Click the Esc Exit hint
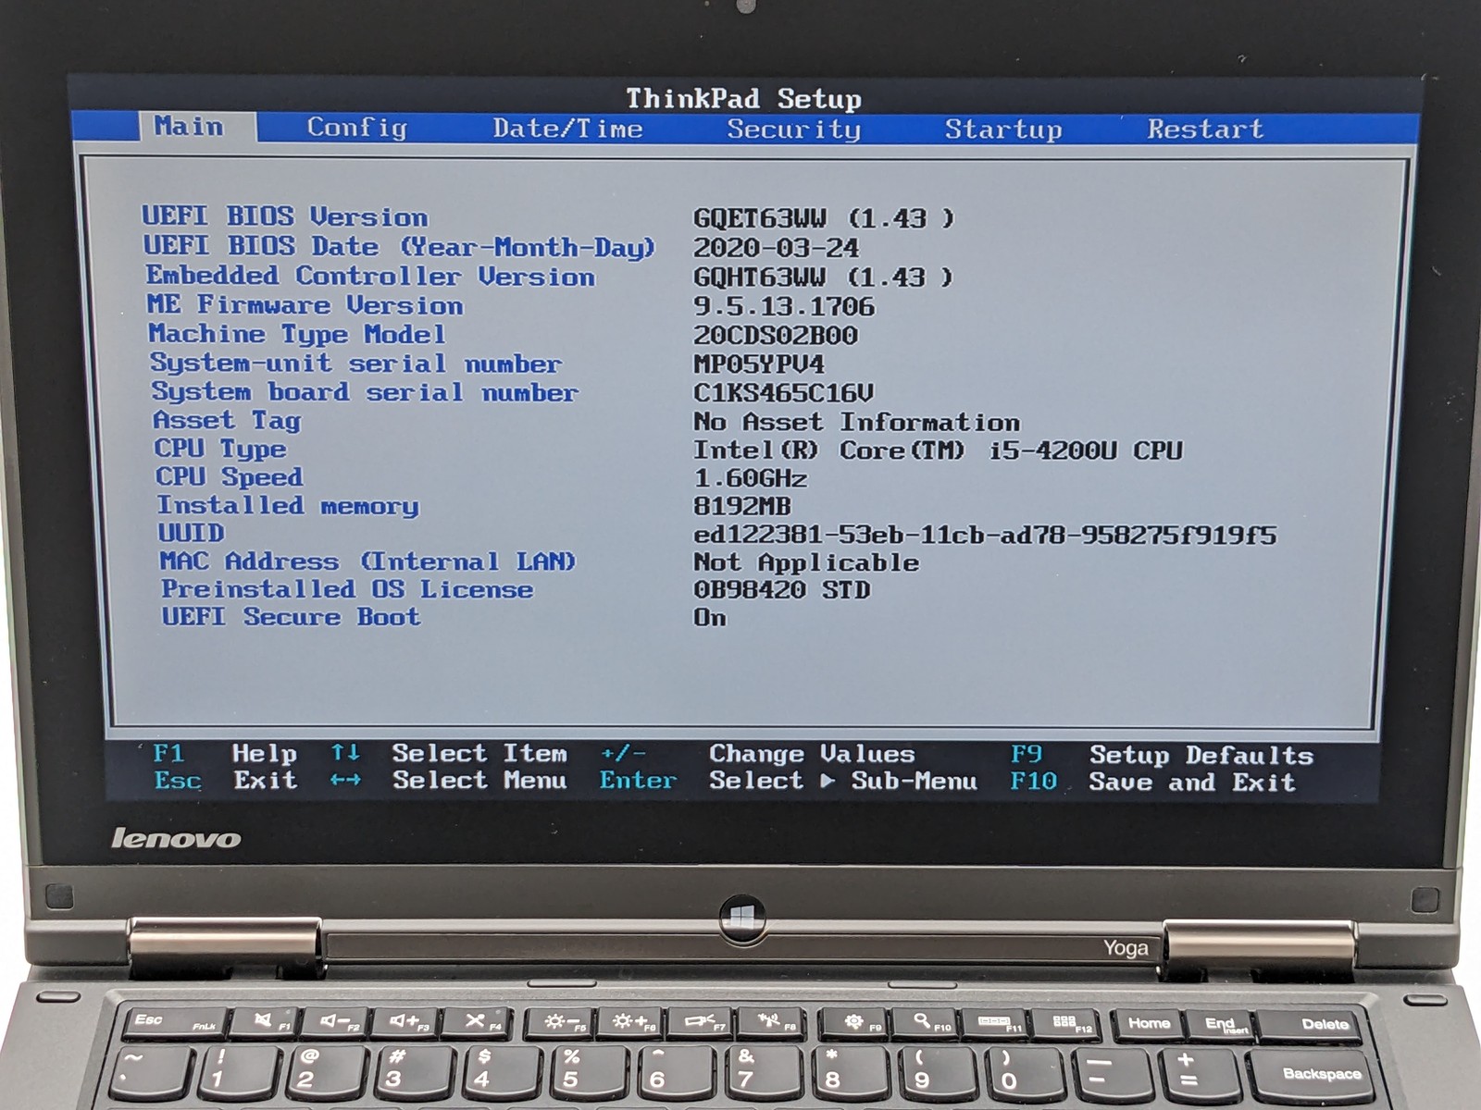Screen dimensions: 1481x1110 [x=226, y=781]
